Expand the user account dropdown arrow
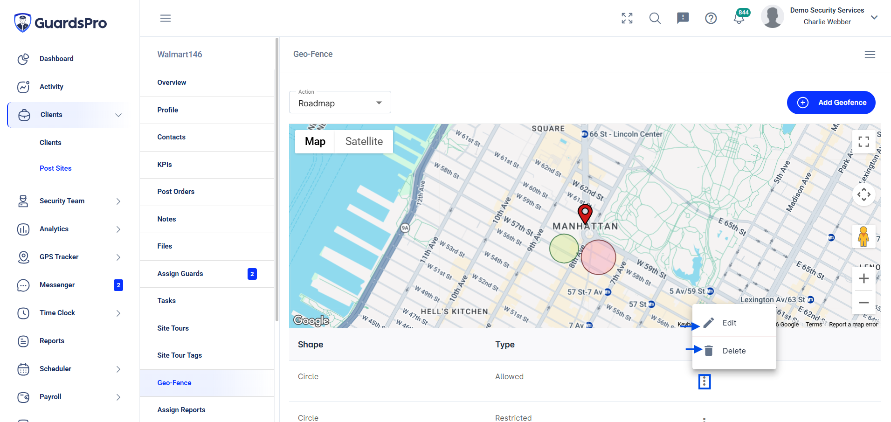The width and height of the screenshot is (891, 422). [874, 17]
